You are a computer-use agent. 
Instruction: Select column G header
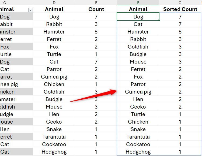(180, 3)
